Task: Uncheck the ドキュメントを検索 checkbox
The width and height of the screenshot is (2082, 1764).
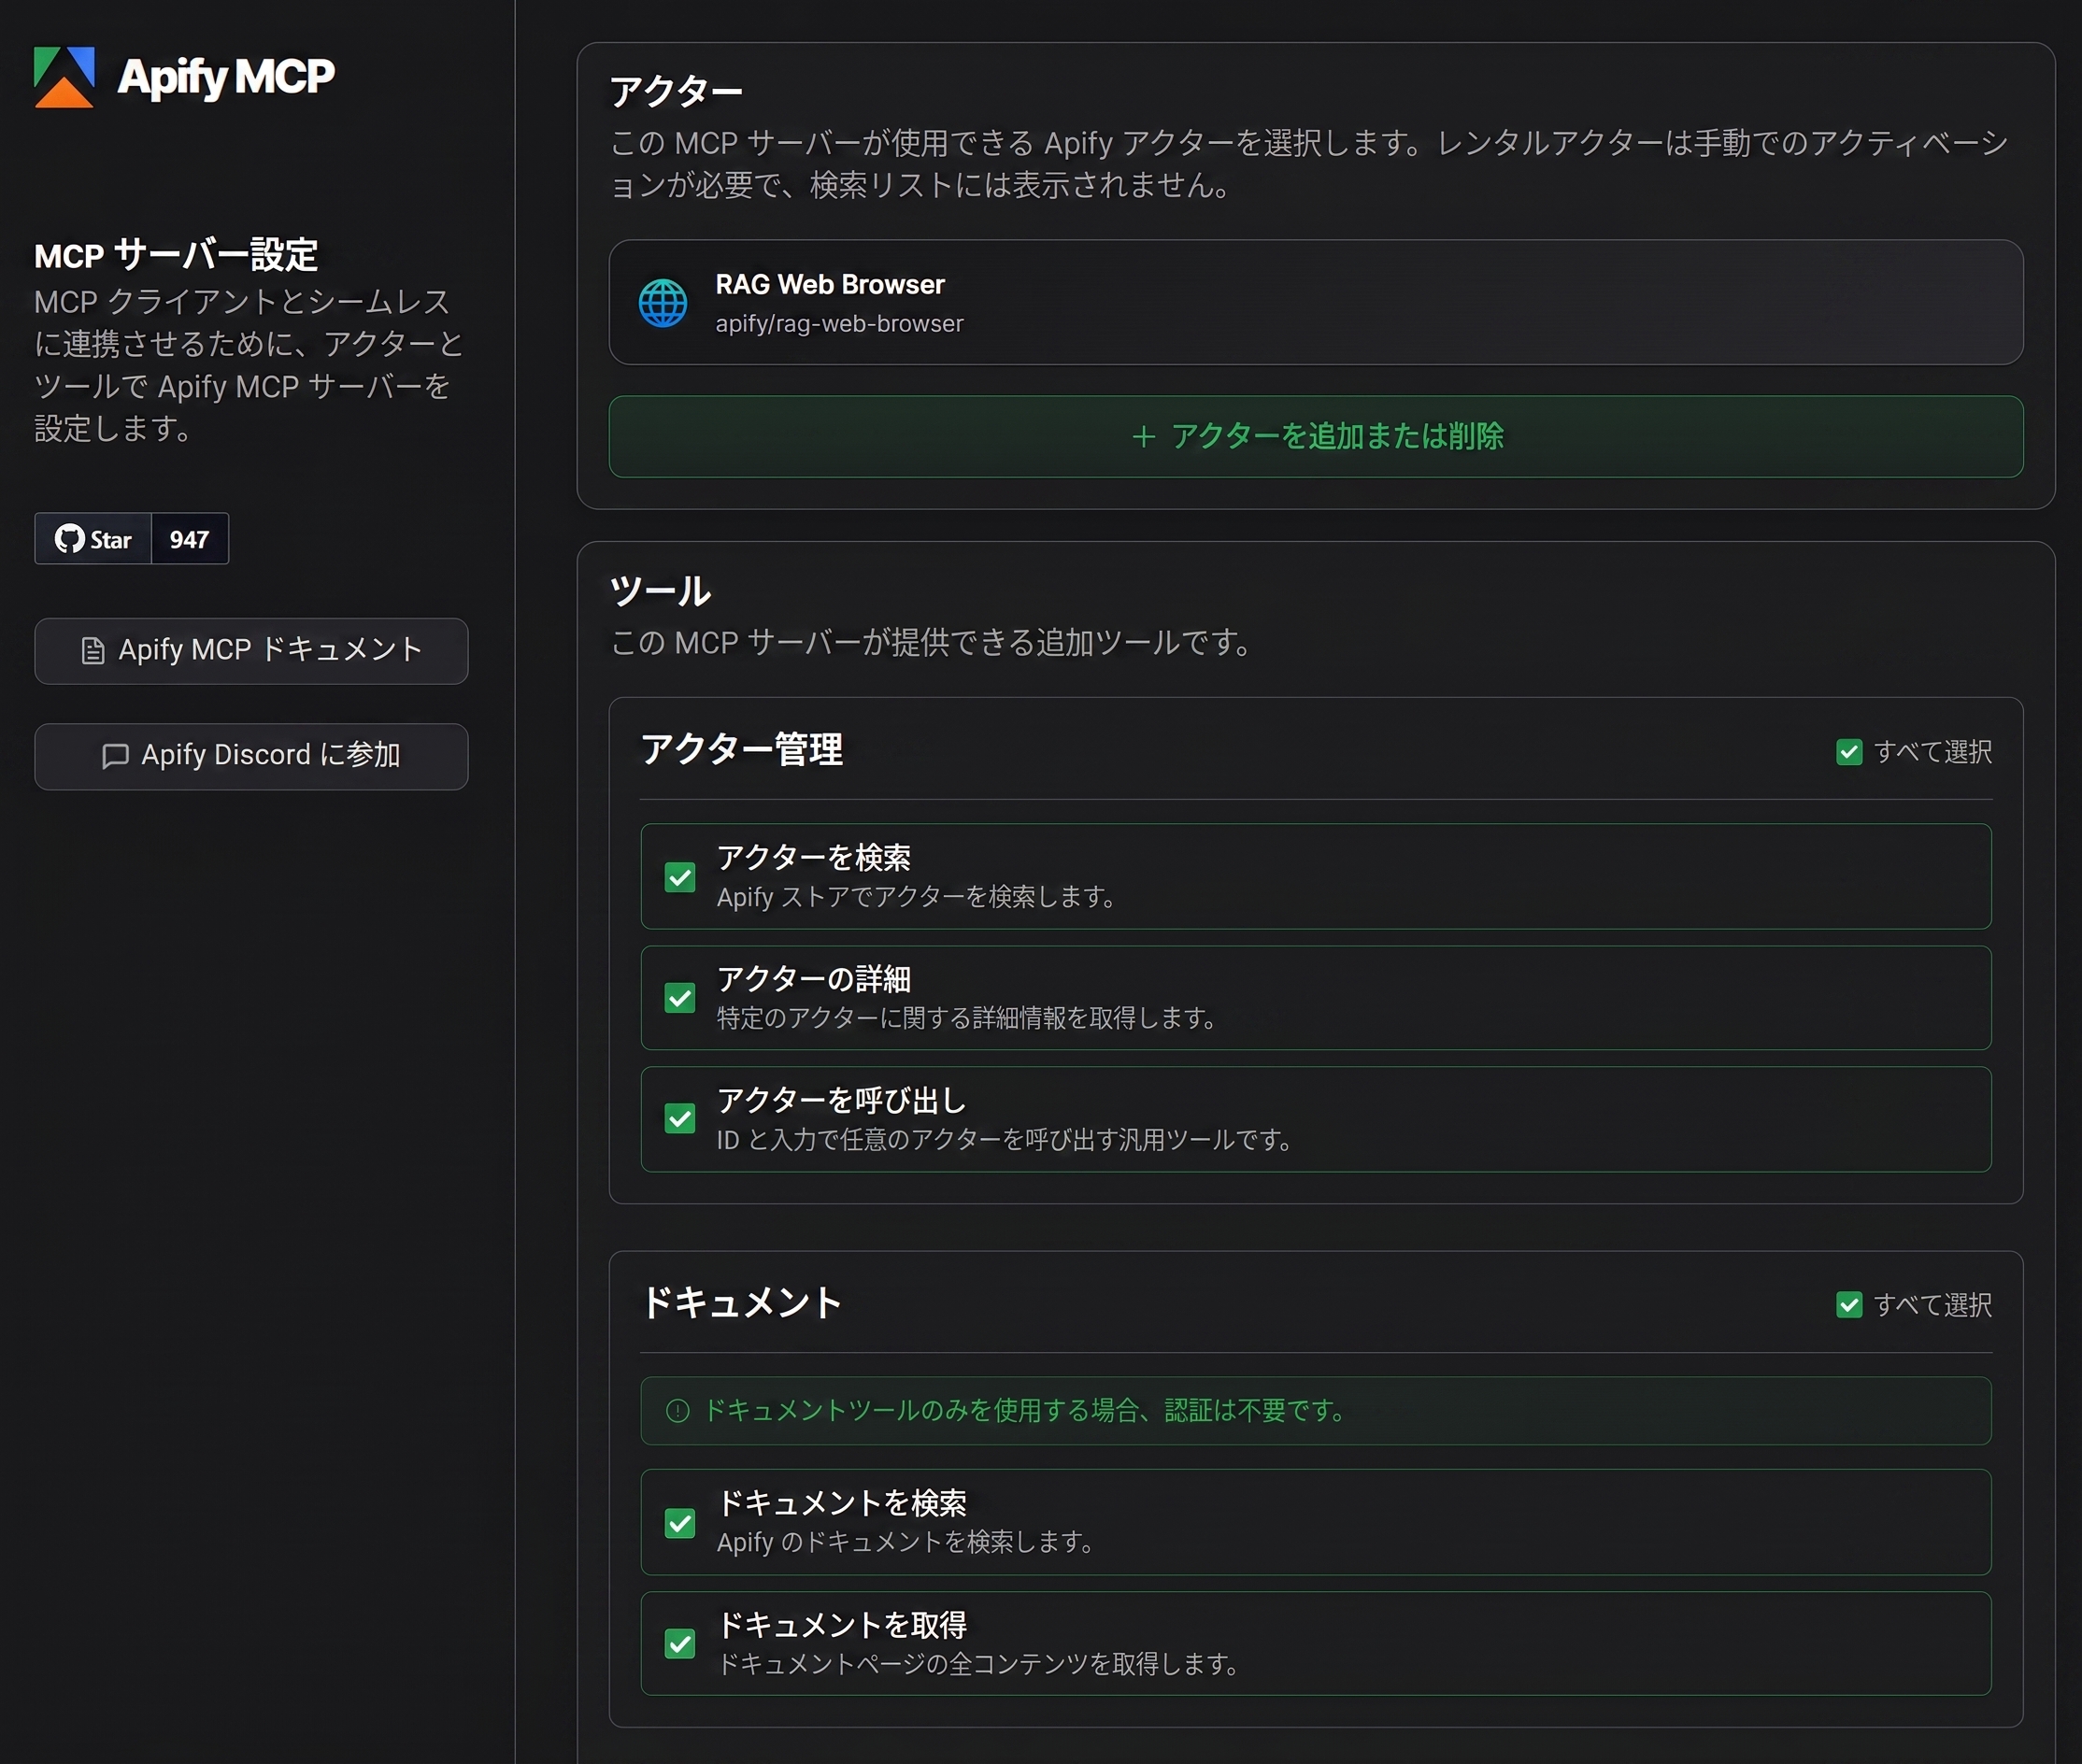Action: pos(680,1523)
